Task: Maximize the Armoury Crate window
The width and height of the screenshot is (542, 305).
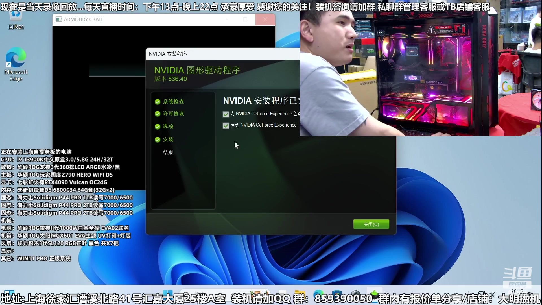Action: 245,19
